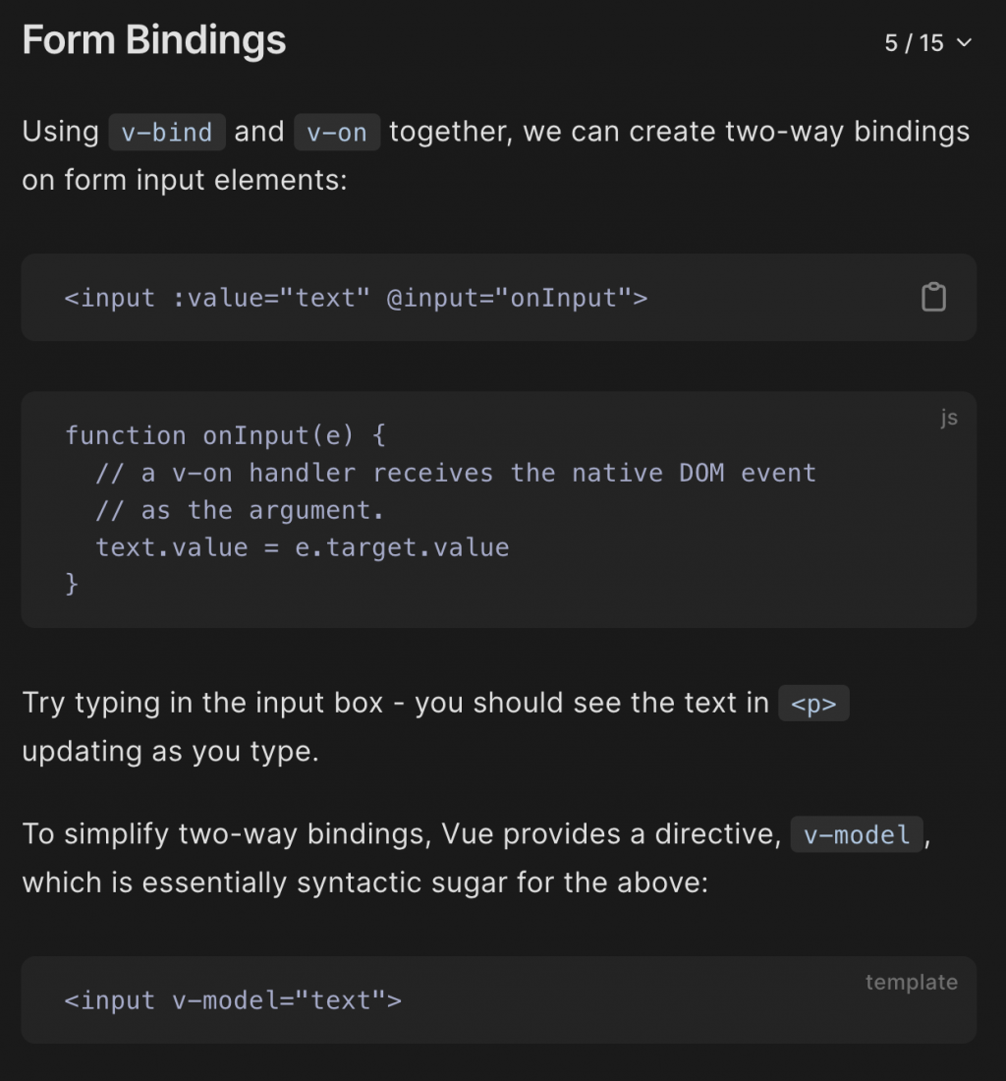This screenshot has width=1006, height=1081.
Task: Click the input :value="text" code line
Action: coord(356,298)
